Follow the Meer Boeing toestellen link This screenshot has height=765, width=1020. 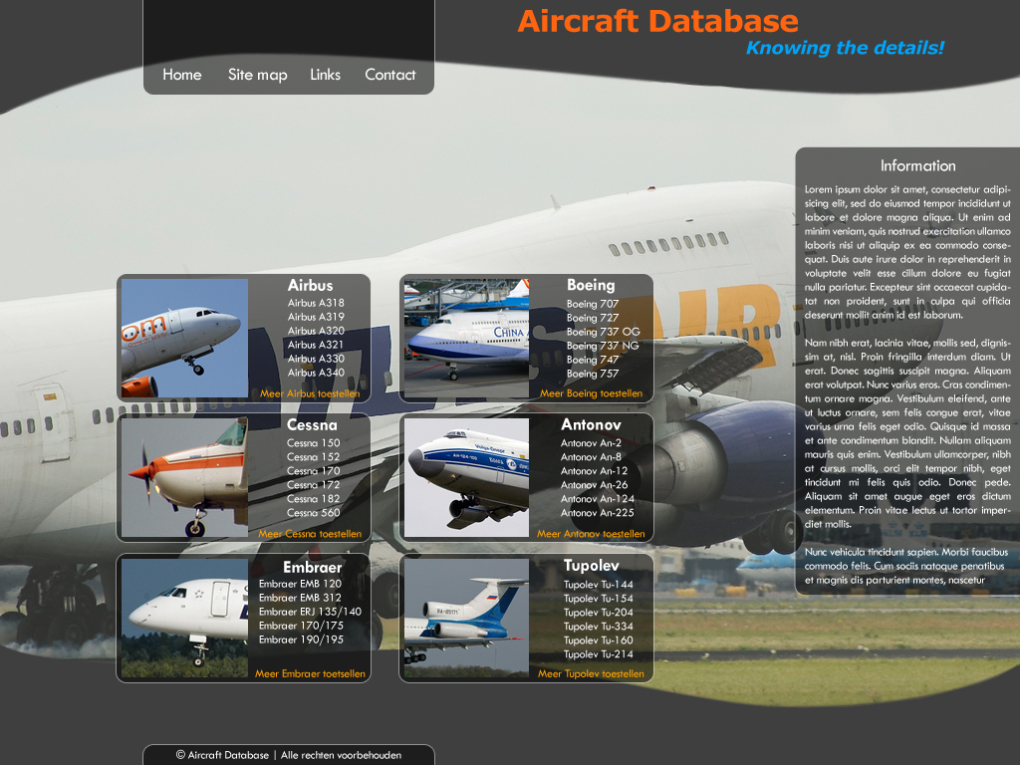pyautogui.click(x=591, y=393)
